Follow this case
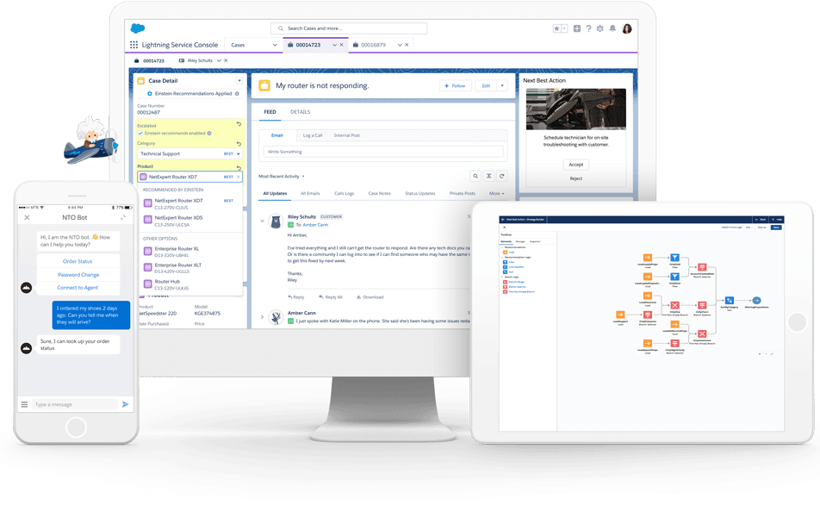This screenshot has height=505, width=820. 455,86
